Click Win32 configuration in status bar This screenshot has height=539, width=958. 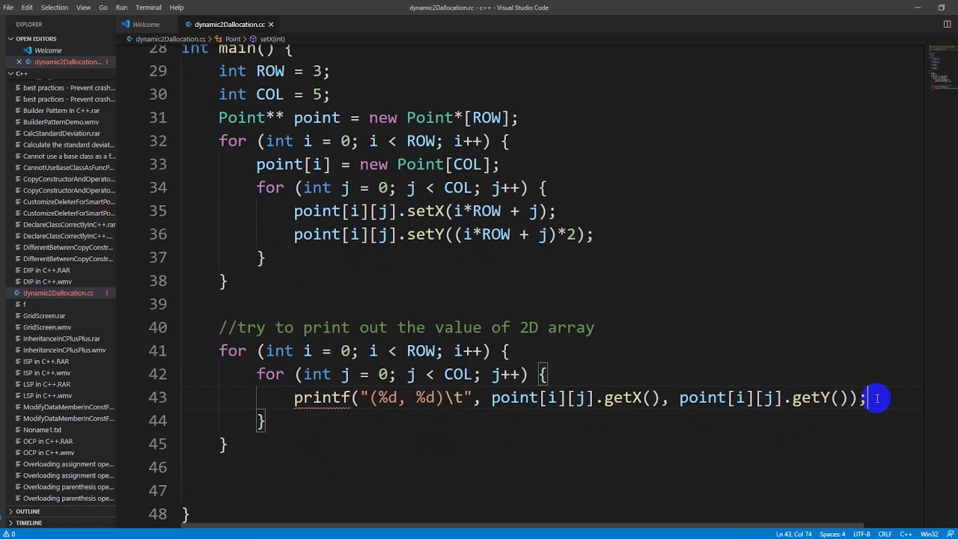[929, 534]
